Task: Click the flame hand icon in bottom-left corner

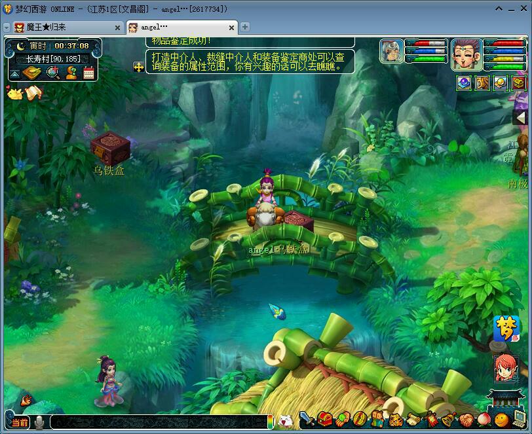Action: coord(26,401)
